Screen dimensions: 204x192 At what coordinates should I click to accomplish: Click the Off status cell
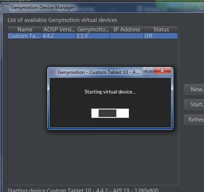(161, 36)
